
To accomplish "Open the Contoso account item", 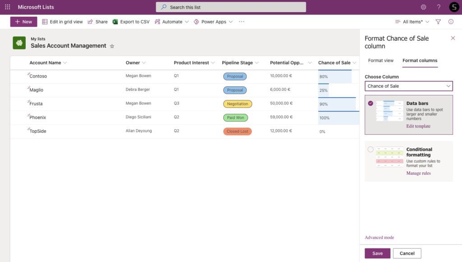I will tap(38, 76).
